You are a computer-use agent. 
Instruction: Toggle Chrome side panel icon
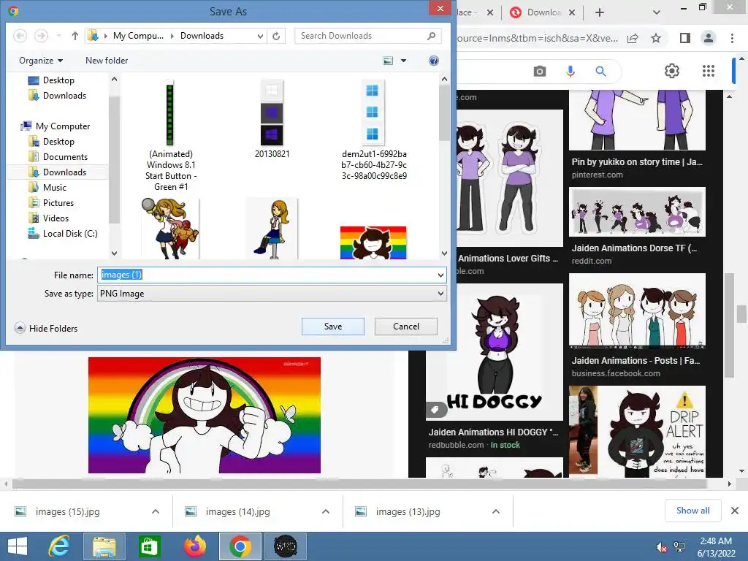point(685,38)
